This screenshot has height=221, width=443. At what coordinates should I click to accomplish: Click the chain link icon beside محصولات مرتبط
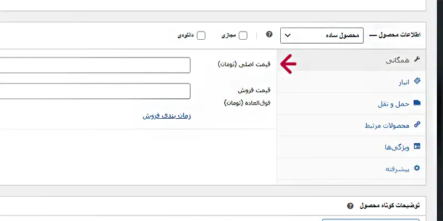[x=417, y=125]
